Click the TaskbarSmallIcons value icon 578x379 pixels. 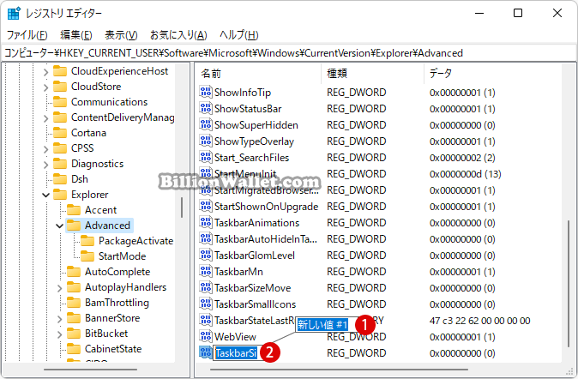tap(206, 304)
